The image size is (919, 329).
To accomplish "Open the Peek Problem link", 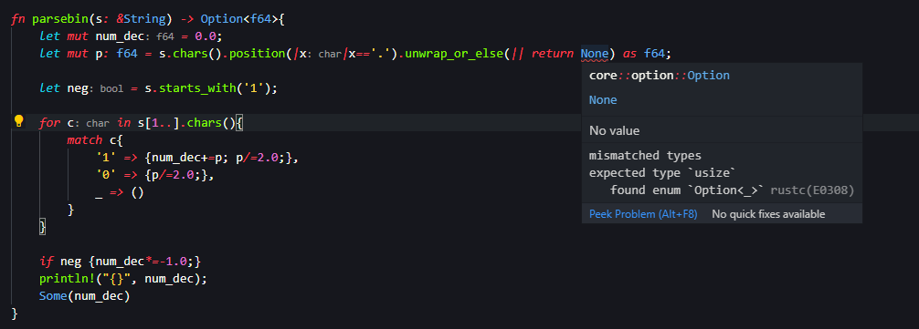I will point(643,214).
